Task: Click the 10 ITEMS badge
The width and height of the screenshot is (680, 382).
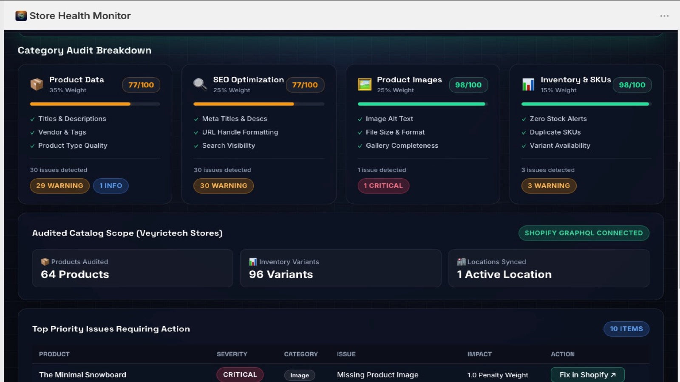Action: pos(626,329)
